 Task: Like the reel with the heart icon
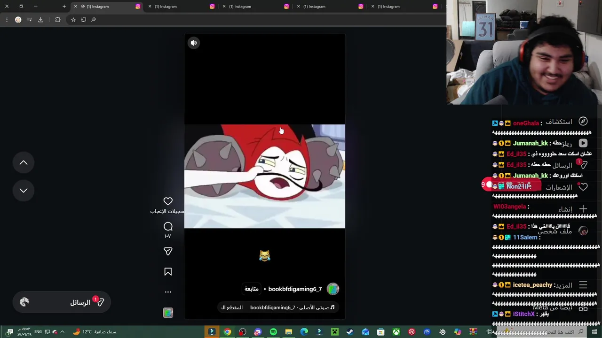168,201
